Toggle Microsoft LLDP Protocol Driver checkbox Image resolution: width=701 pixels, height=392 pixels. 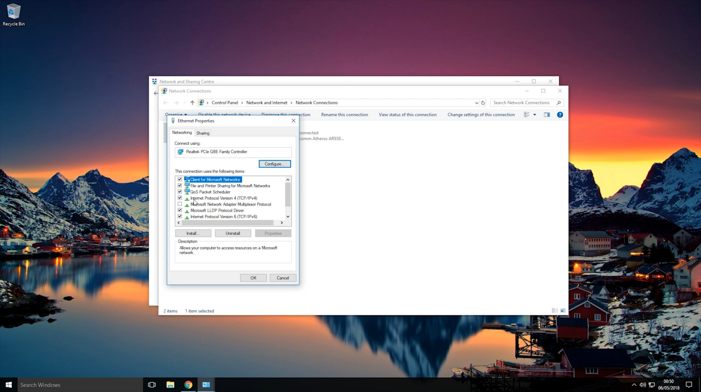pos(180,210)
